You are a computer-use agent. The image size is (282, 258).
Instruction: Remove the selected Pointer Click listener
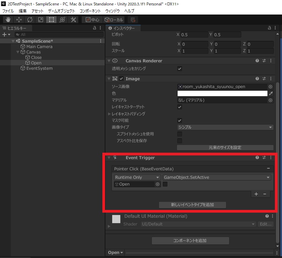tap(265, 194)
